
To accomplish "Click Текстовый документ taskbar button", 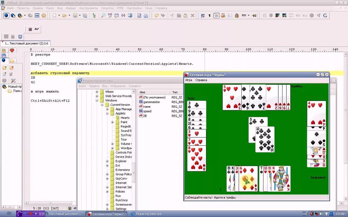I will pos(63,214).
